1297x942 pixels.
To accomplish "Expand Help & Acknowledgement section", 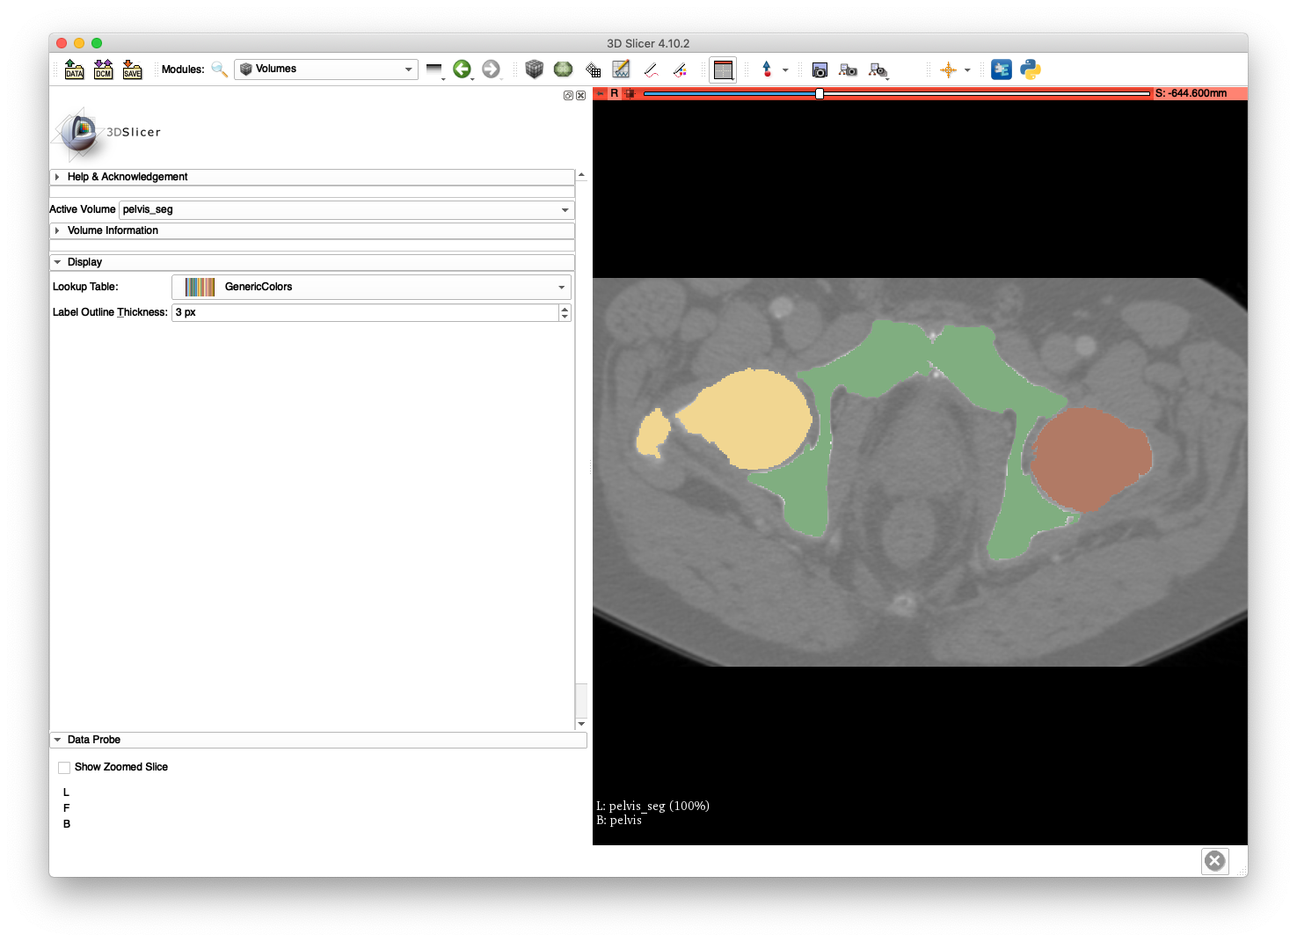I will [312, 177].
